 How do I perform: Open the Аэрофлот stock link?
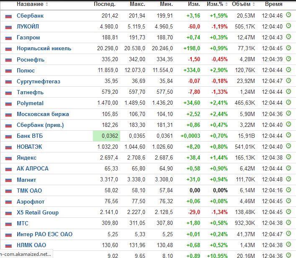(x=31, y=201)
